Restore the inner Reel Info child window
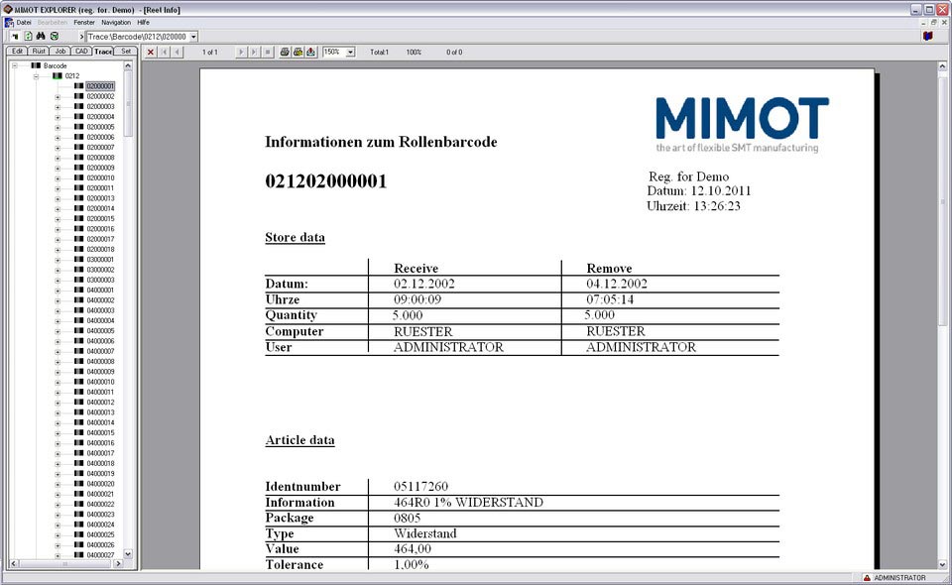This screenshot has height=585, width=952. [934, 23]
